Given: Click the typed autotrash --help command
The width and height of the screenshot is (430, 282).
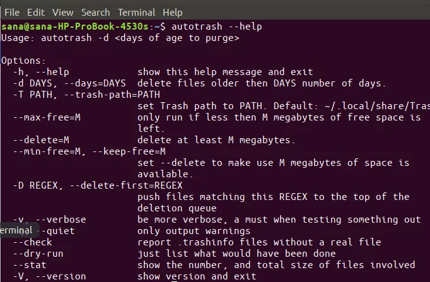Looking at the screenshot, I should [217, 26].
